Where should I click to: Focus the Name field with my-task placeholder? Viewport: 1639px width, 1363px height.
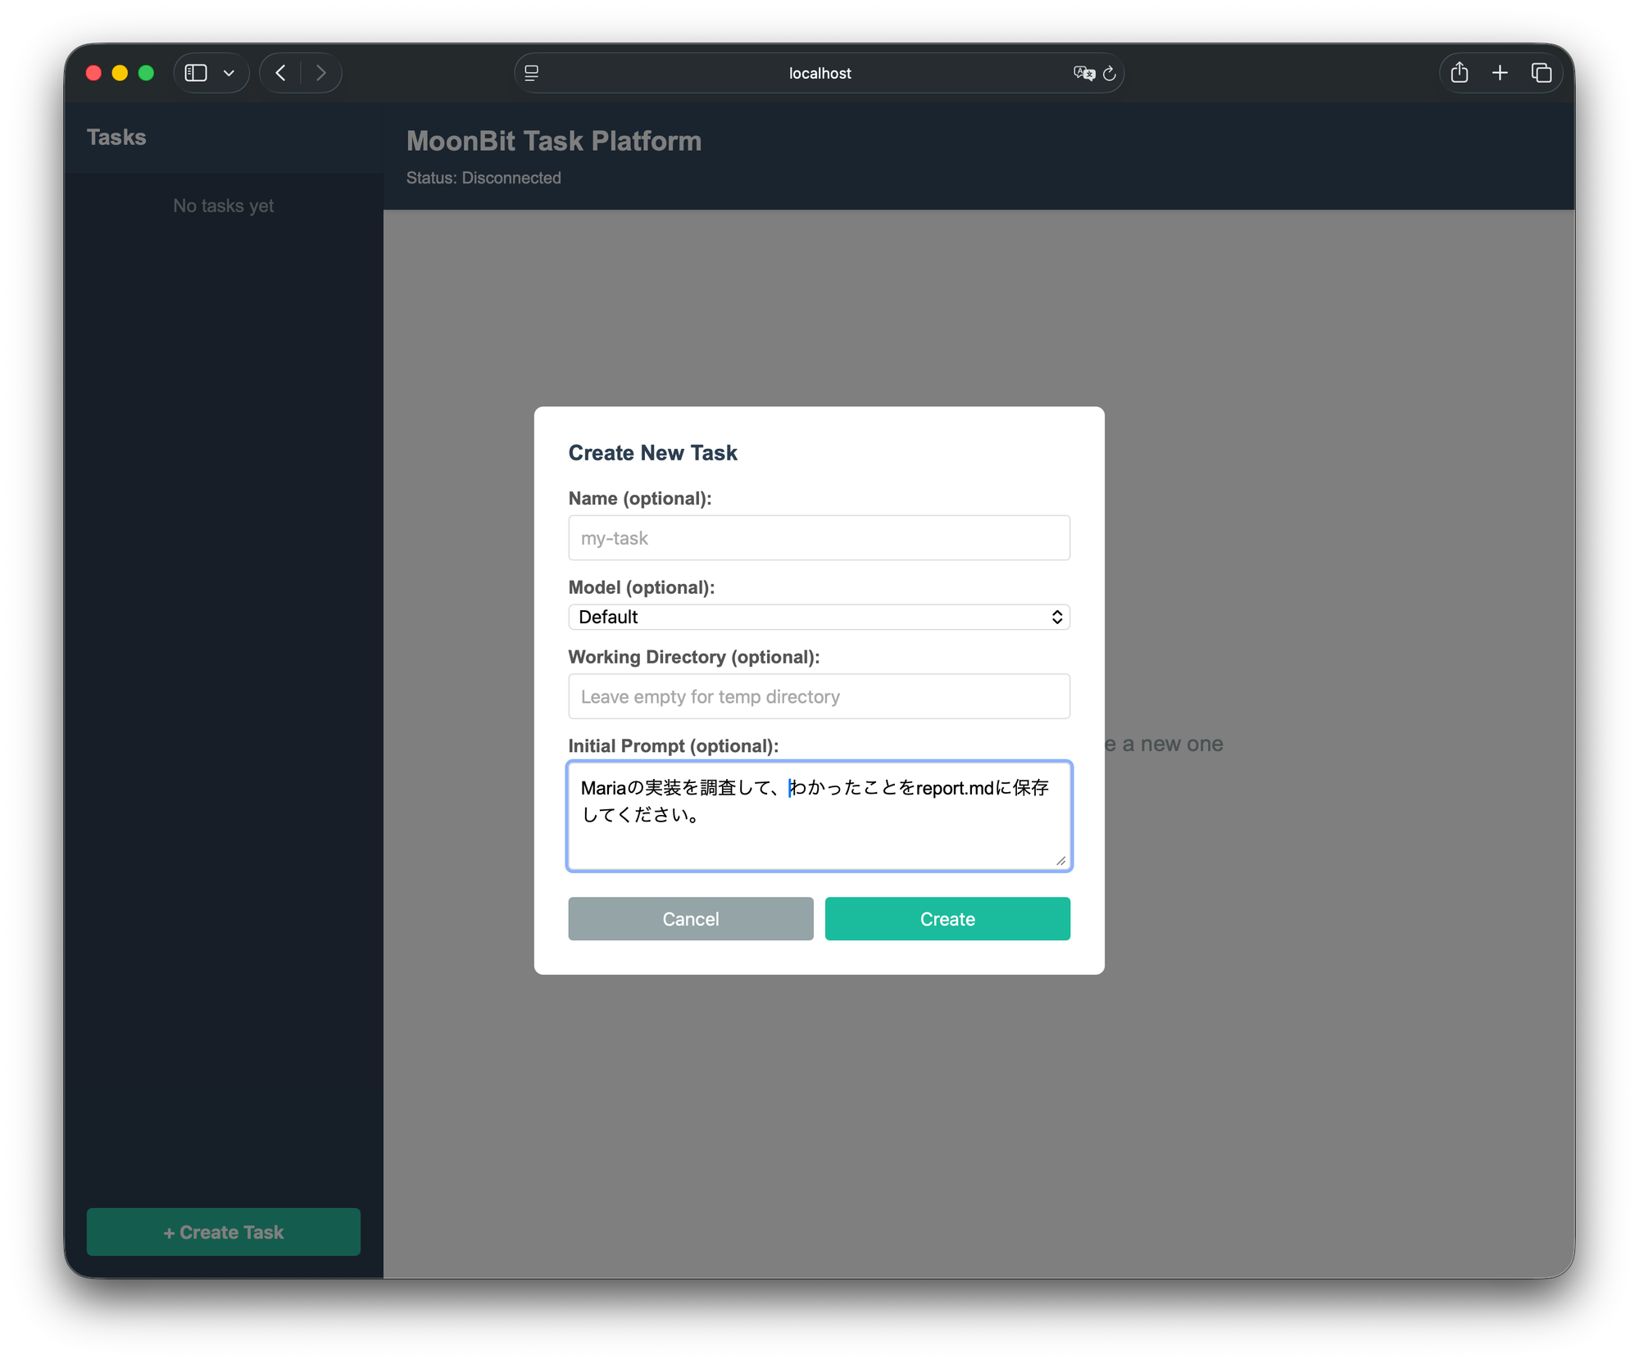[x=819, y=538]
